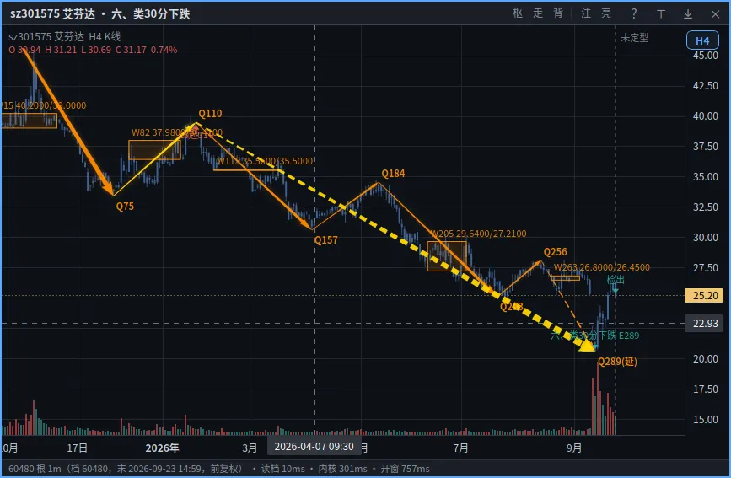Click the OHLC values line
731x478 pixels.
93,50
